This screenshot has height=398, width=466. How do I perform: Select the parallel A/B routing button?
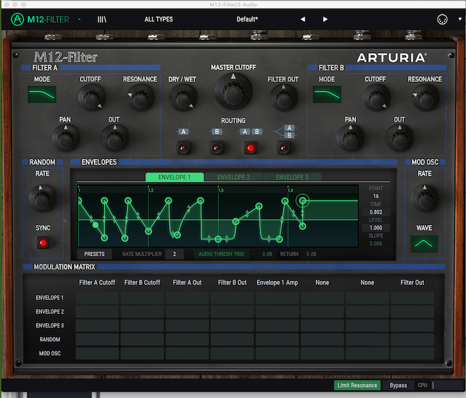[284, 148]
